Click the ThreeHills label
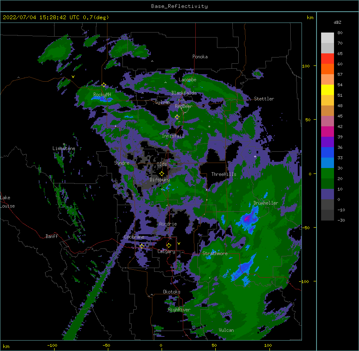 pos(224,174)
